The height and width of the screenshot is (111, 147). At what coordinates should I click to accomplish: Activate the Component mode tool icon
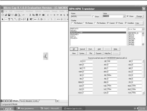click(x=6, y=19)
